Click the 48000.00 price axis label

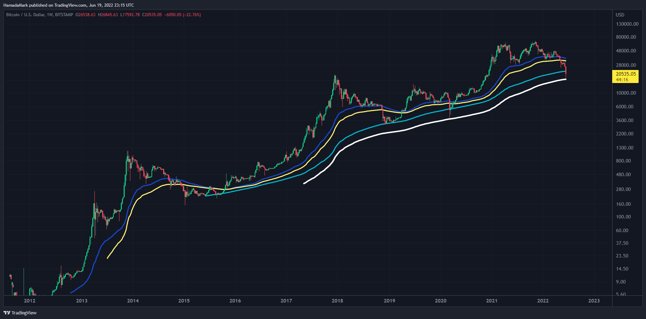[x=626, y=51]
